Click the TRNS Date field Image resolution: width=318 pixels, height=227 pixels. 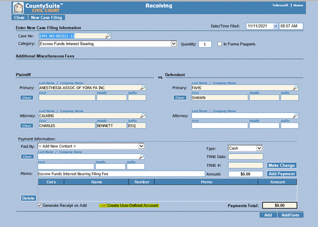coord(246,157)
